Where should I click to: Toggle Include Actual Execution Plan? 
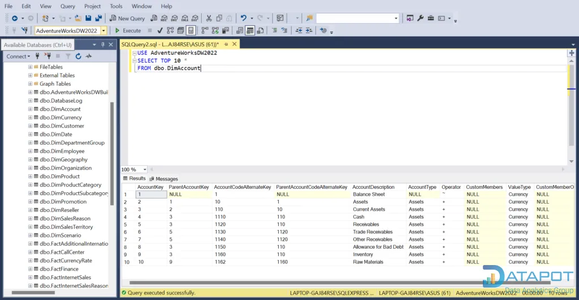tap(205, 30)
